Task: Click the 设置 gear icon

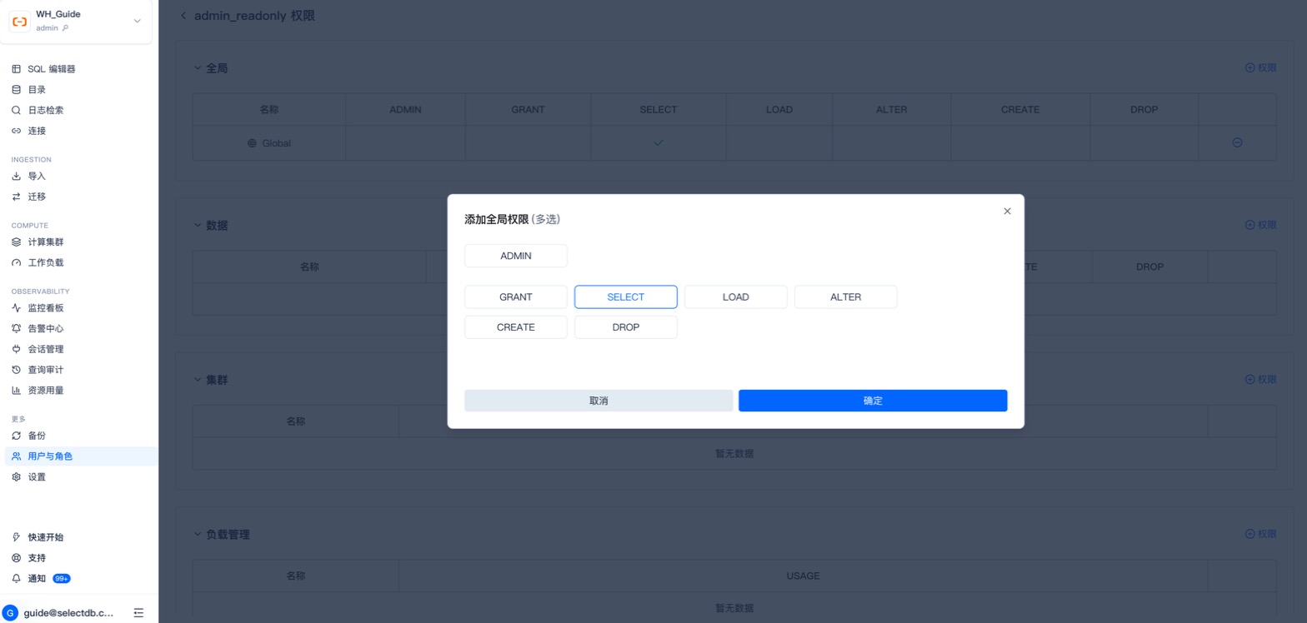Action: tap(16, 477)
